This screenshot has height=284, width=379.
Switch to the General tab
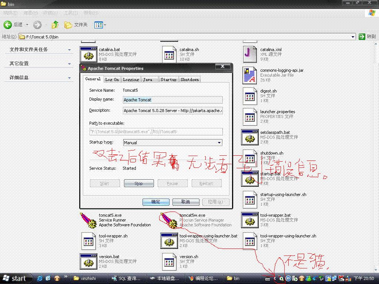[x=93, y=79]
